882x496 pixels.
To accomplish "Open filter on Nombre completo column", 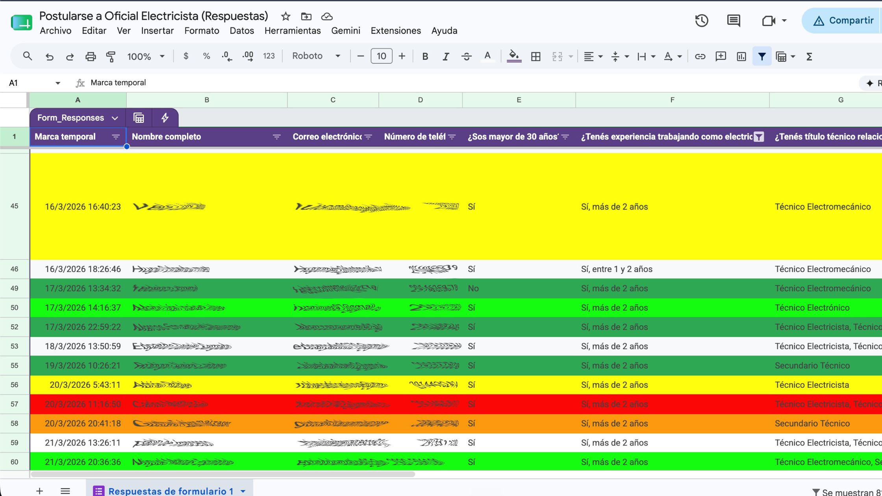I will 277,137.
